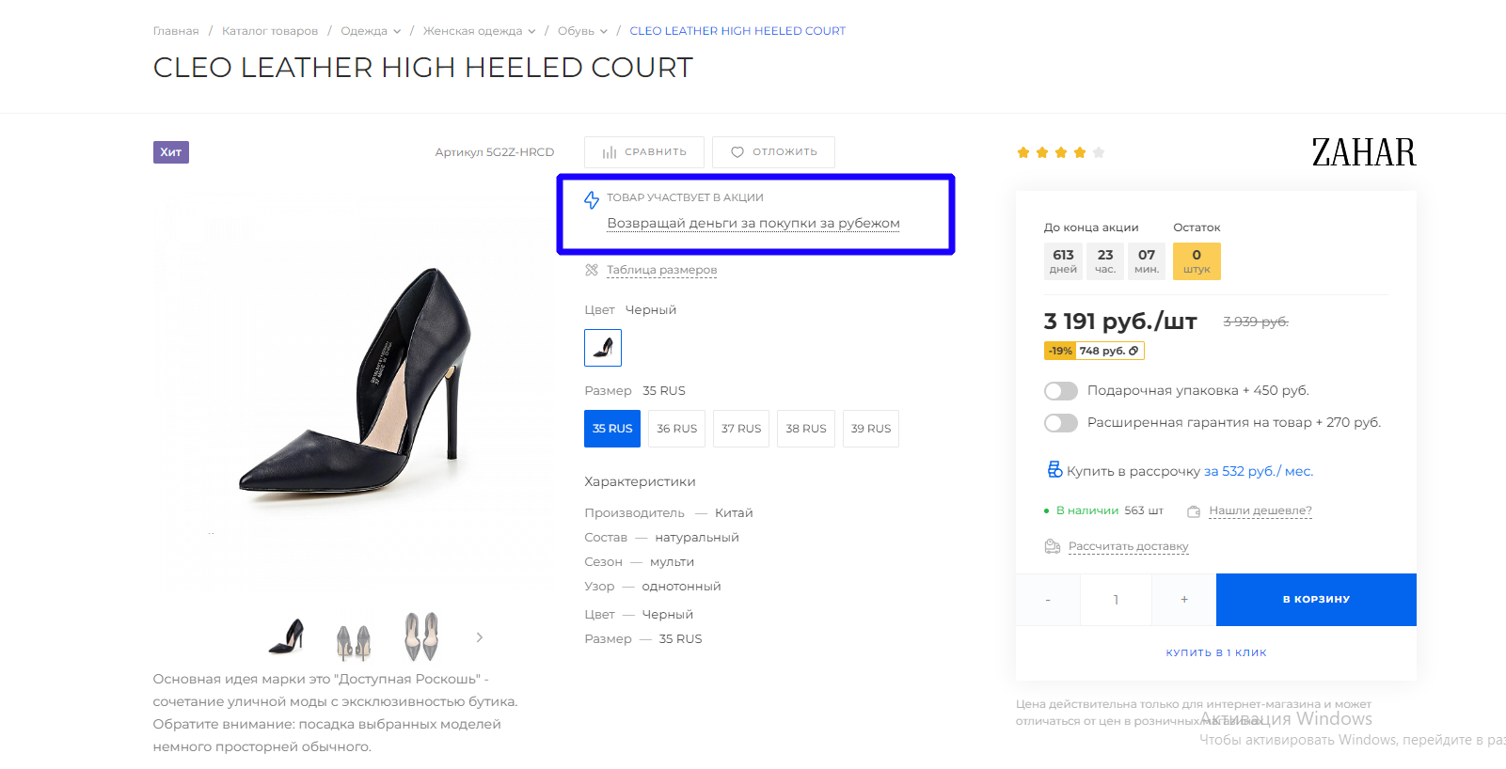Click the installment purchase icon

[1054, 470]
